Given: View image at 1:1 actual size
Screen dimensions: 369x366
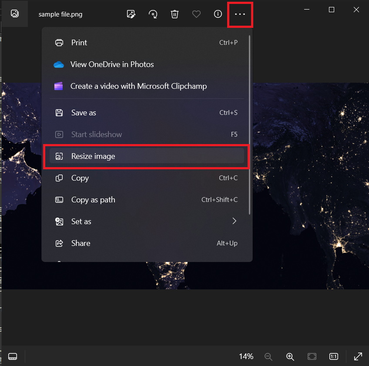Looking at the screenshot, I should click(x=333, y=356).
